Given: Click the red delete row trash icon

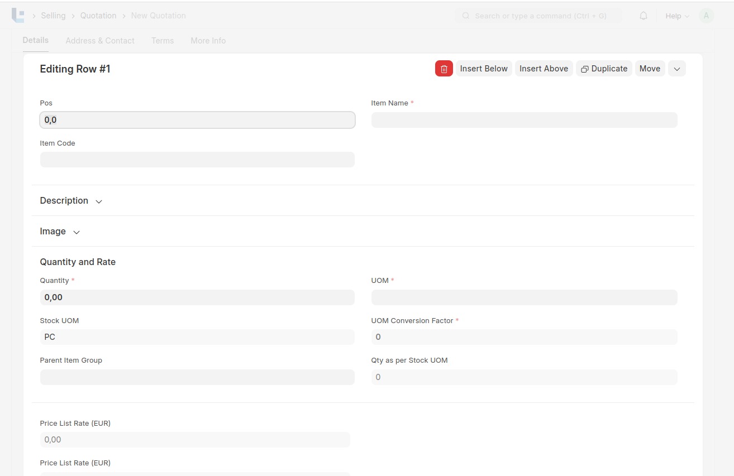Looking at the screenshot, I should 444,69.
